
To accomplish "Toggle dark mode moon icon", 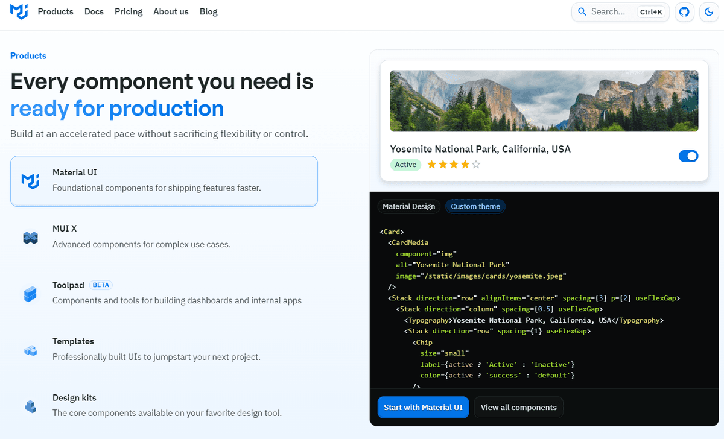I will tap(709, 12).
